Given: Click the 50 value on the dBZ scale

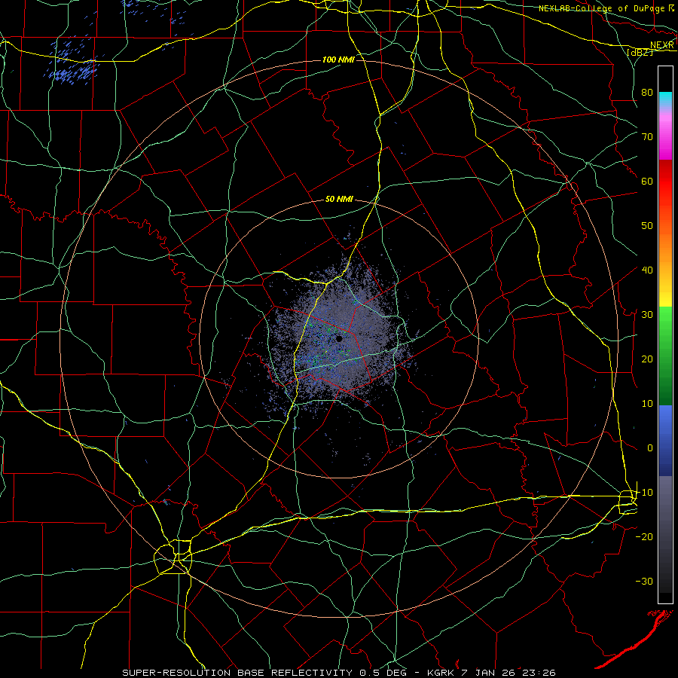Looking at the screenshot, I should tap(647, 226).
